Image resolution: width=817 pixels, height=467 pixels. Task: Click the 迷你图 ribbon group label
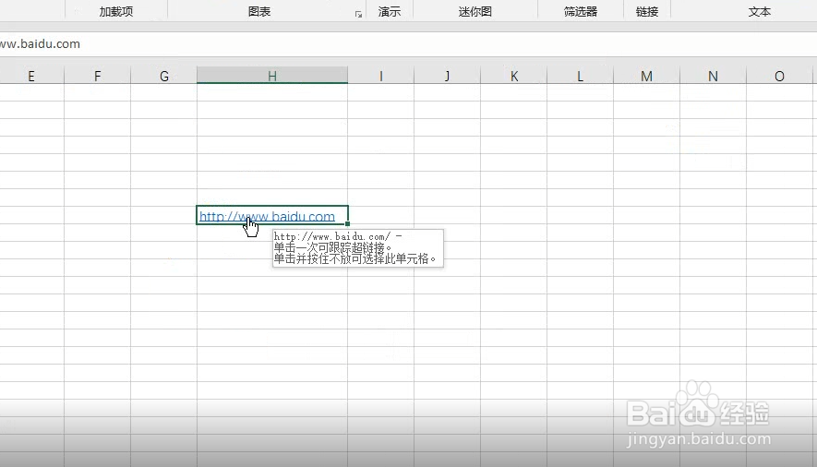(x=475, y=11)
